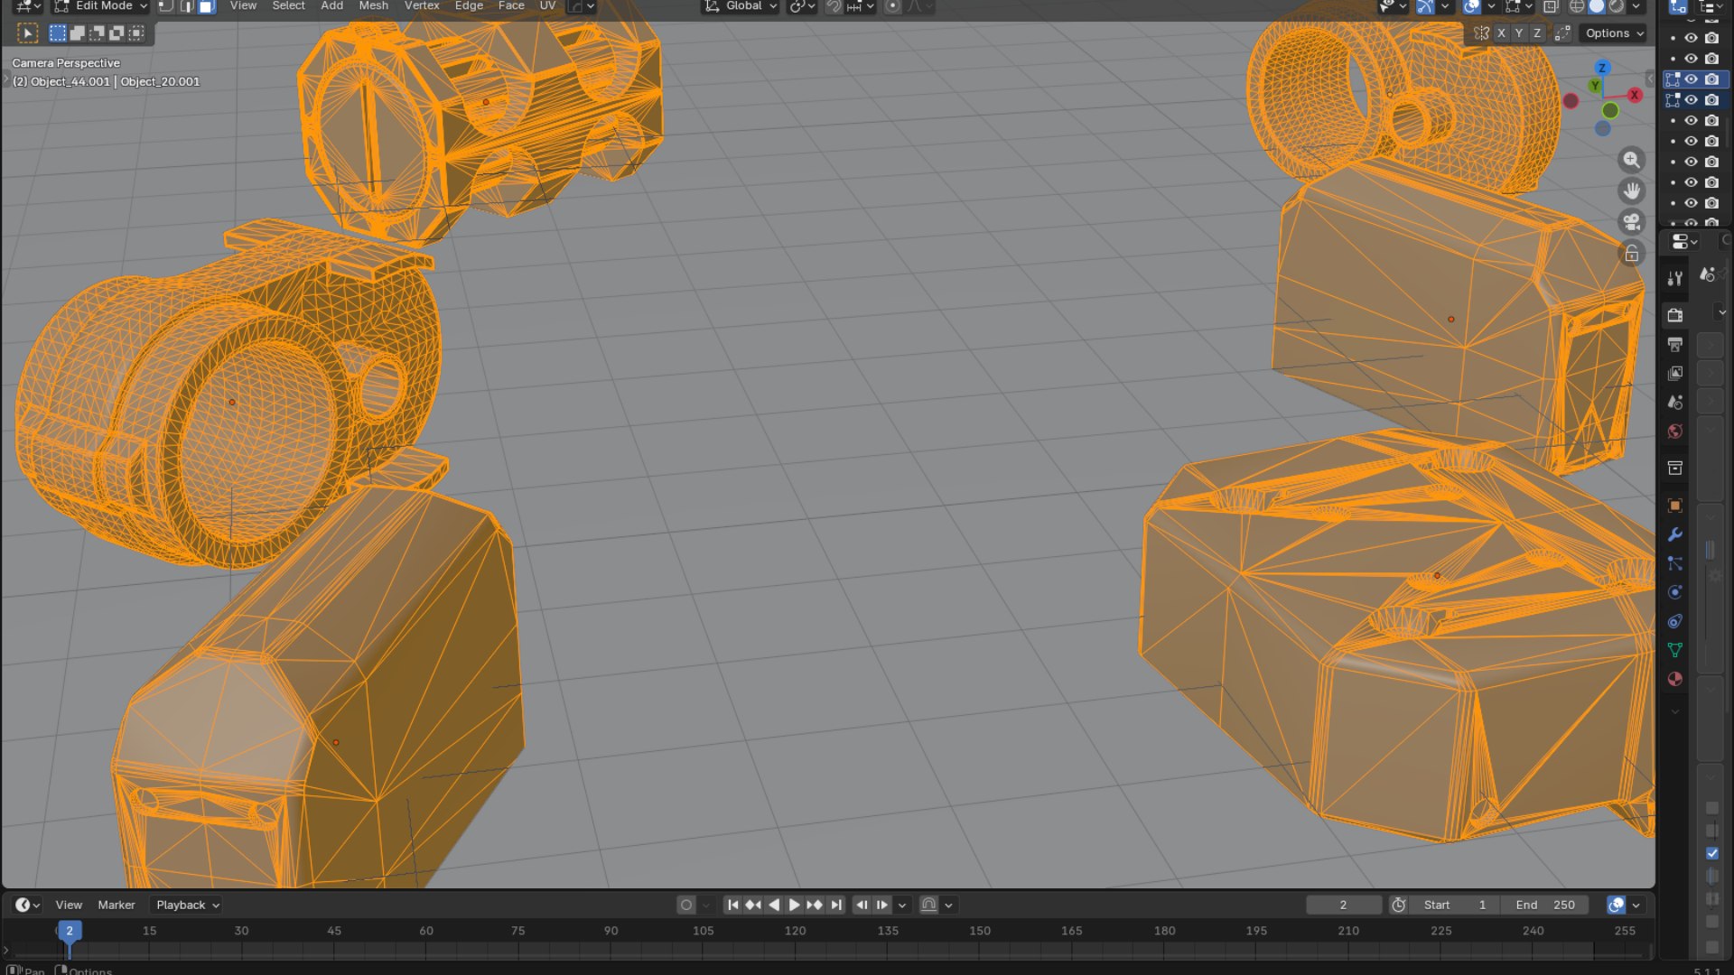Play the animation forward

[x=795, y=905]
